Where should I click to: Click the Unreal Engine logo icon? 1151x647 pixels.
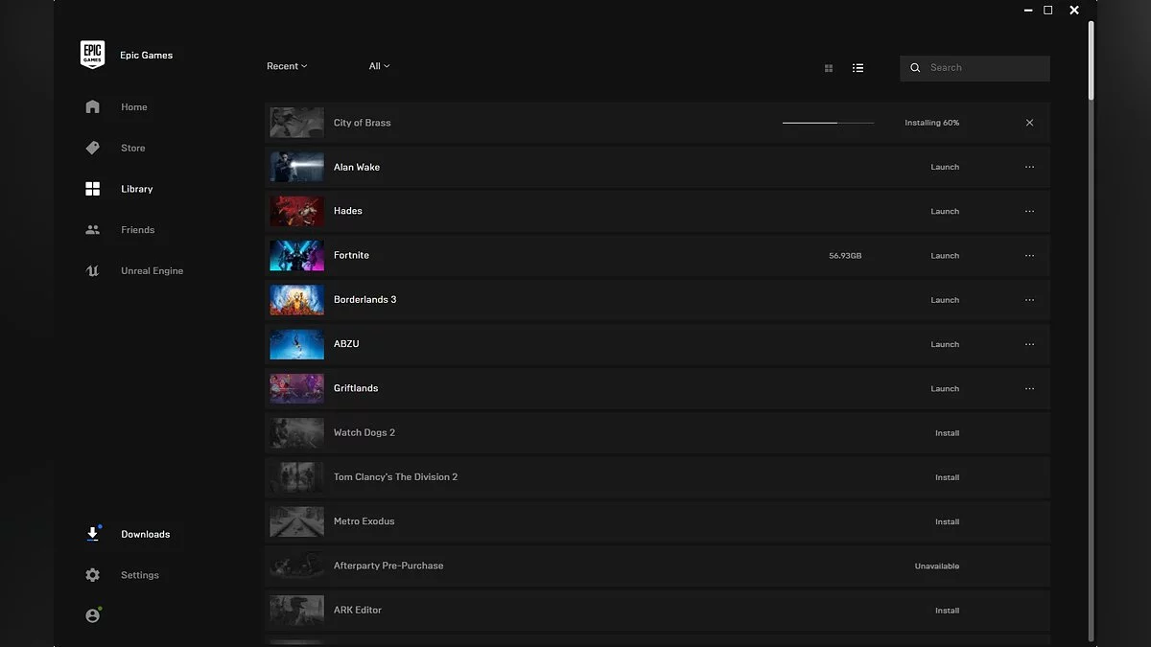pos(92,271)
